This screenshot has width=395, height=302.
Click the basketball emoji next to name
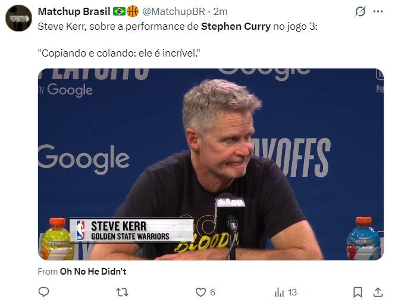[133, 11]
